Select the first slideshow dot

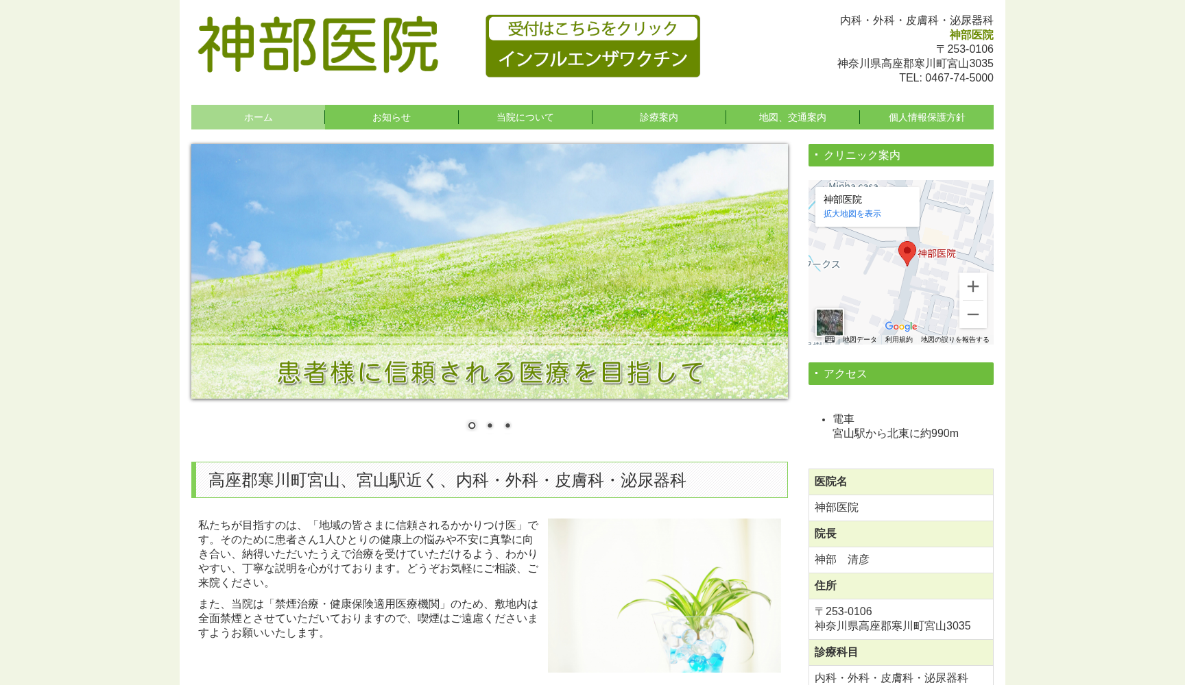click(472, 425)
